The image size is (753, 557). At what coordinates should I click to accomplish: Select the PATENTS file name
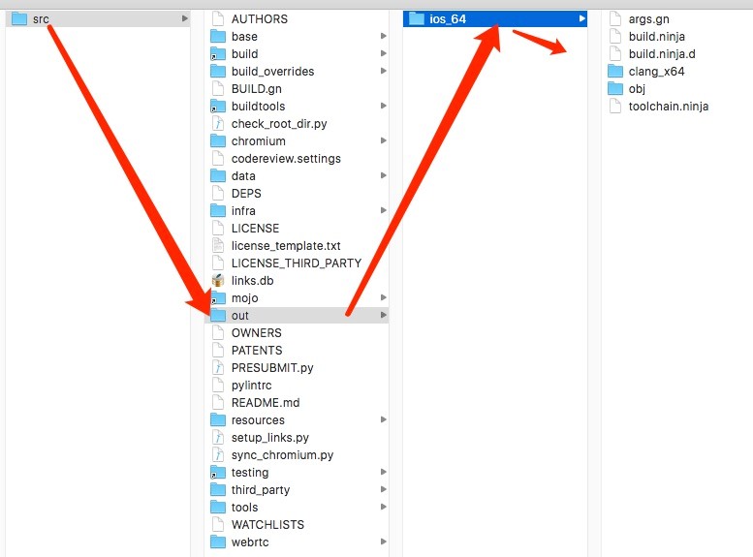[257, 350]
